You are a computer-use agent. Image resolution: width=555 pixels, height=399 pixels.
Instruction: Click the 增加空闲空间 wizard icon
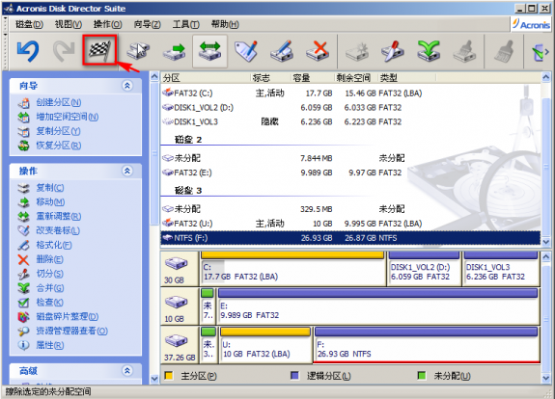click(24, 117)
